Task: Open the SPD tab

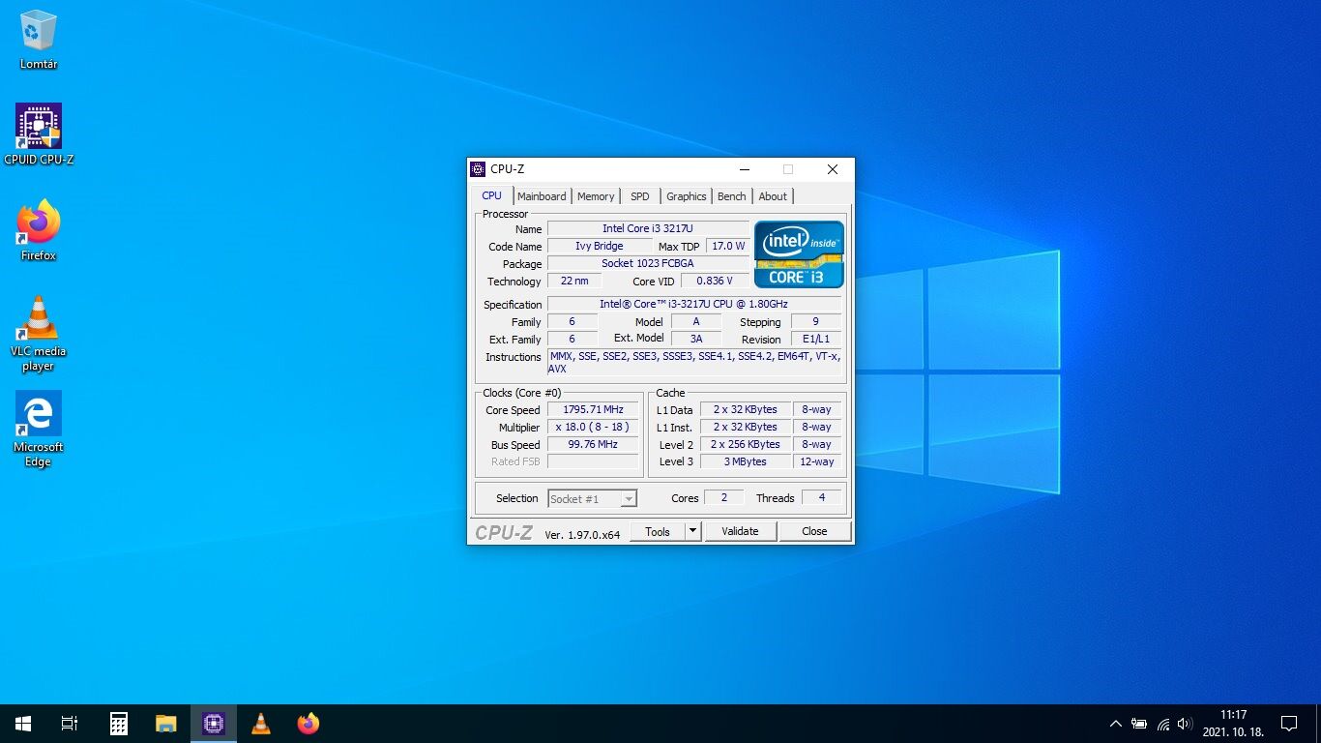Action: click(x=640, y=196)
